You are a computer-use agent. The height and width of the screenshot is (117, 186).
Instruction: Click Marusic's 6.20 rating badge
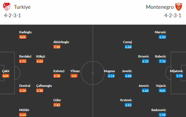[x=162, y=37]
